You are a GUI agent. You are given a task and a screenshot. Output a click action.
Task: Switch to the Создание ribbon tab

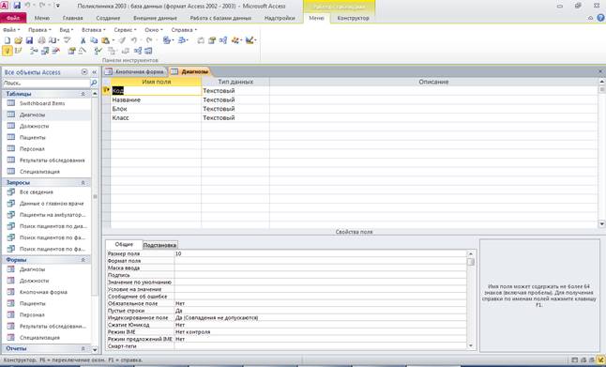tap(108, 18)
